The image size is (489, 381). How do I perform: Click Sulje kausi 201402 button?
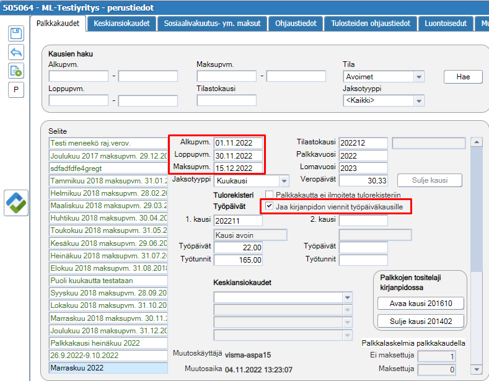pos(421,321)
